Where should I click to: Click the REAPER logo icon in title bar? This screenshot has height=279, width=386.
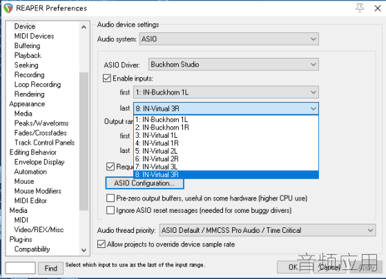[x=8, y=8]
